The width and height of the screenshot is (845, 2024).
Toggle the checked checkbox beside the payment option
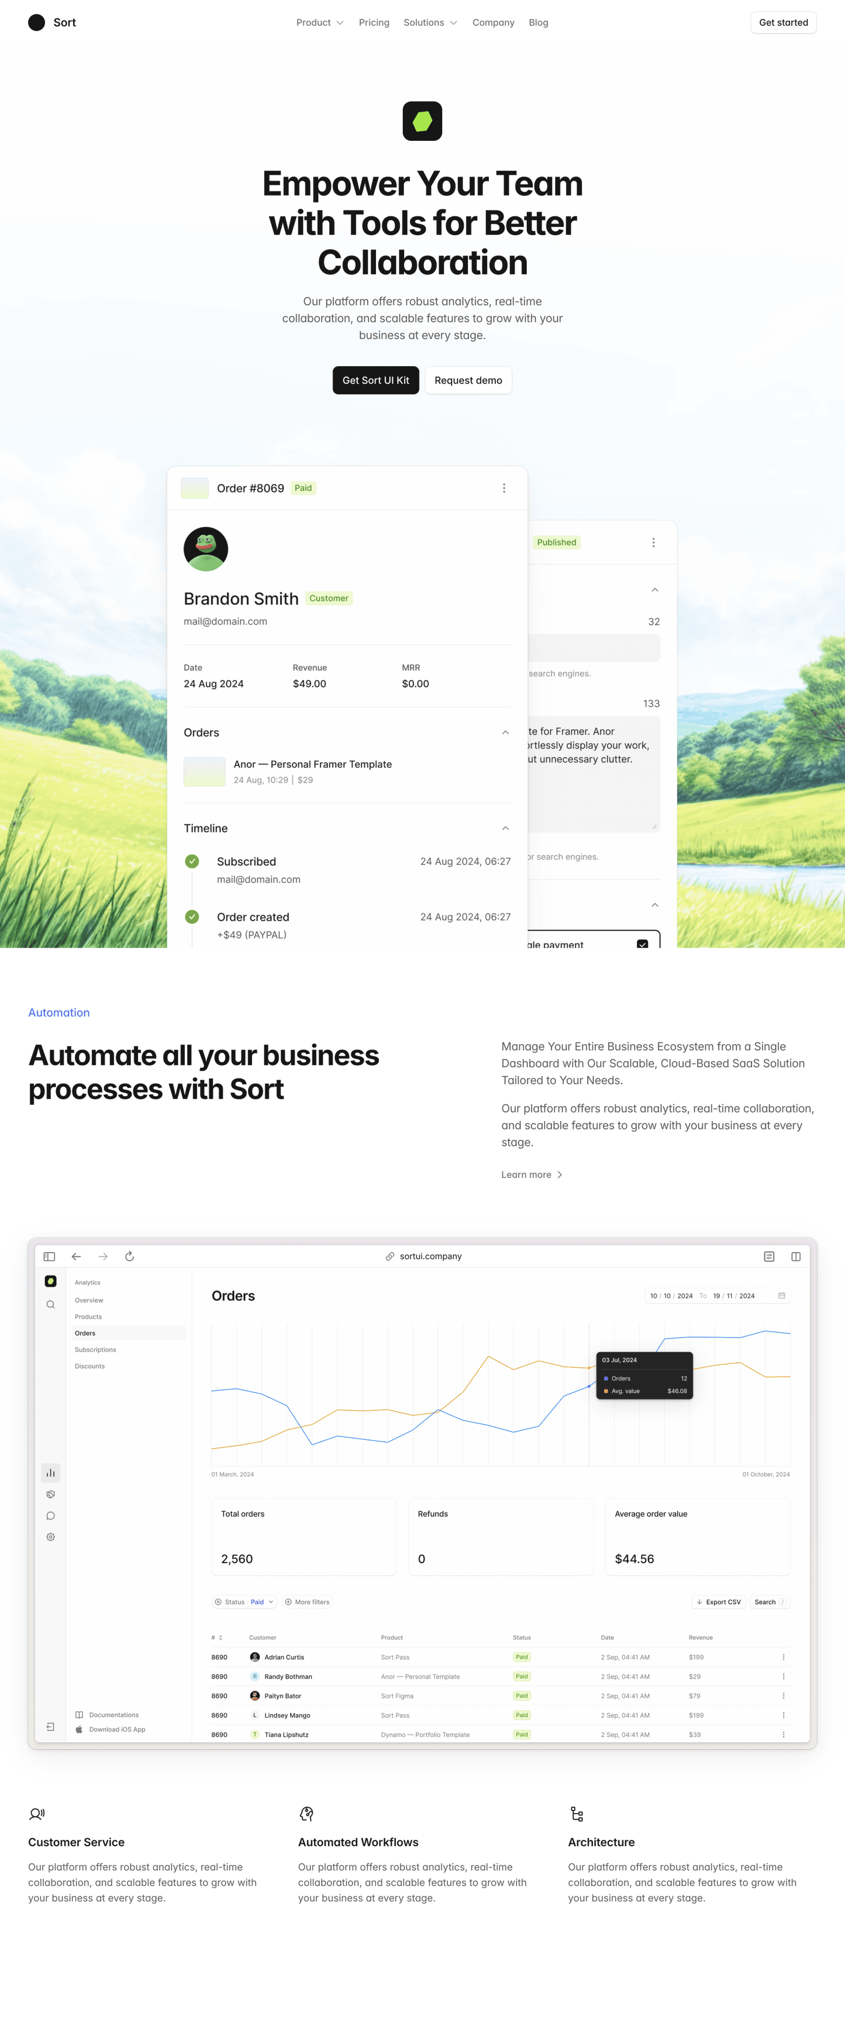pyautogui.click(x=642, y=944)
